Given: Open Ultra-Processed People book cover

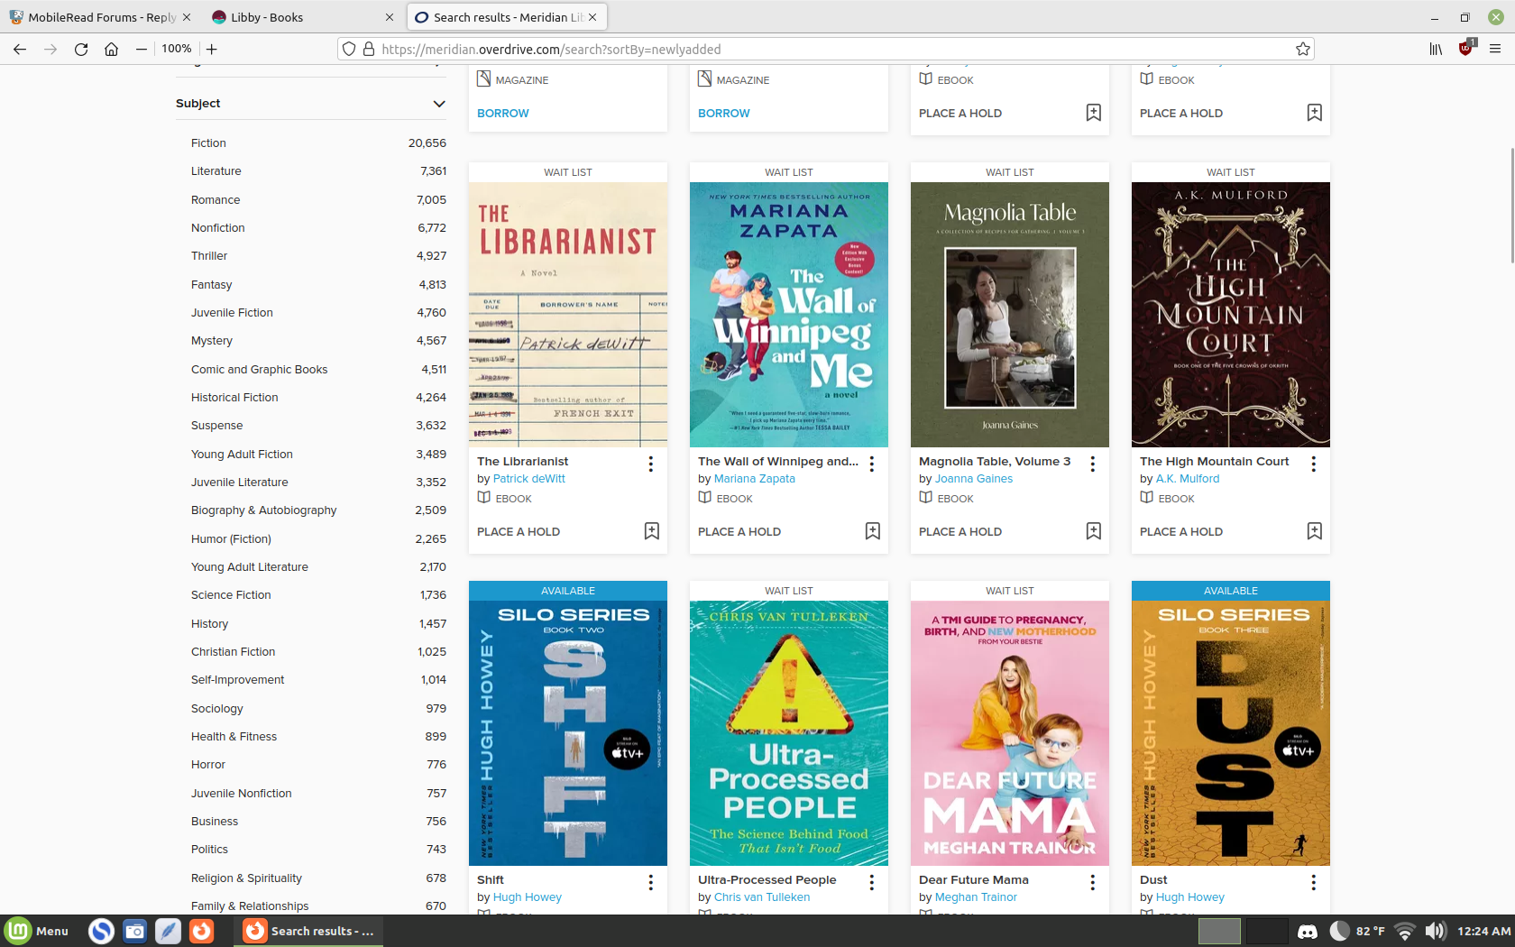Looking at the screenshot, I should (789, 733).
